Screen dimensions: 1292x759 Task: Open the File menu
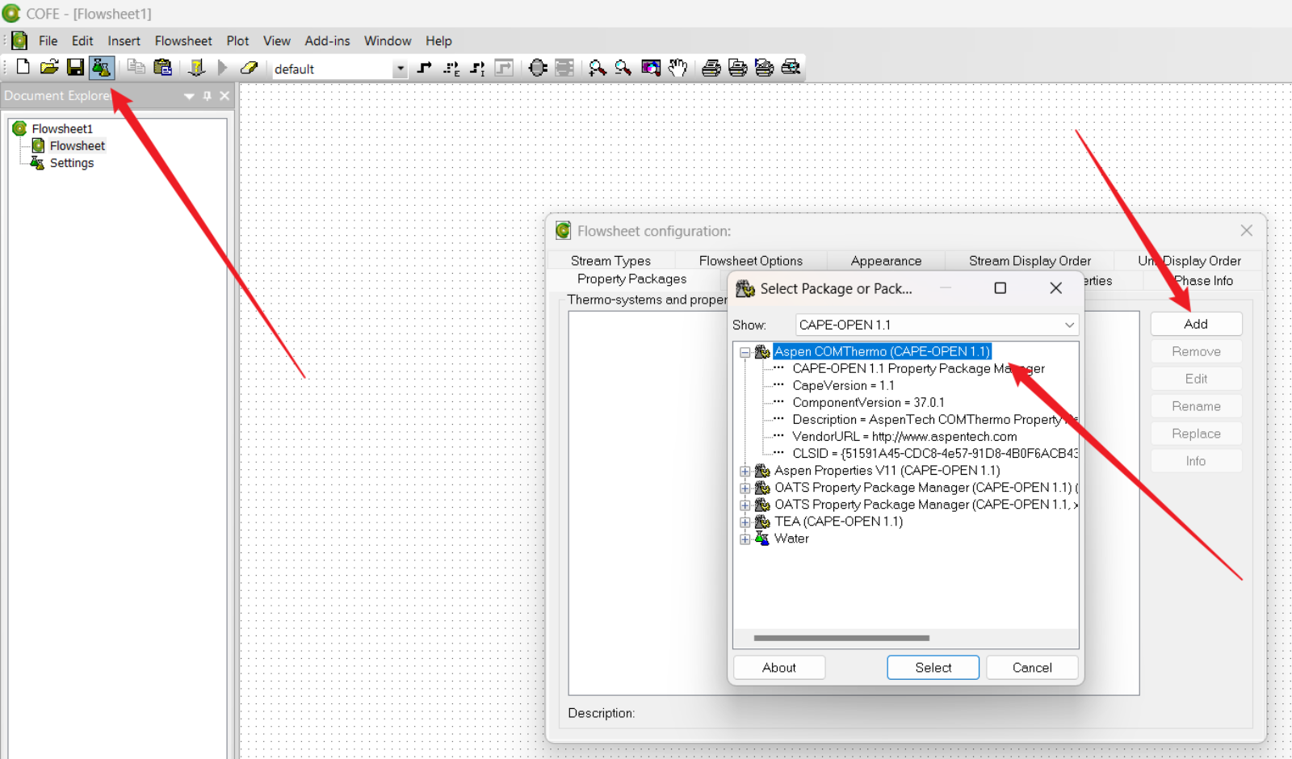coord(48,40)
